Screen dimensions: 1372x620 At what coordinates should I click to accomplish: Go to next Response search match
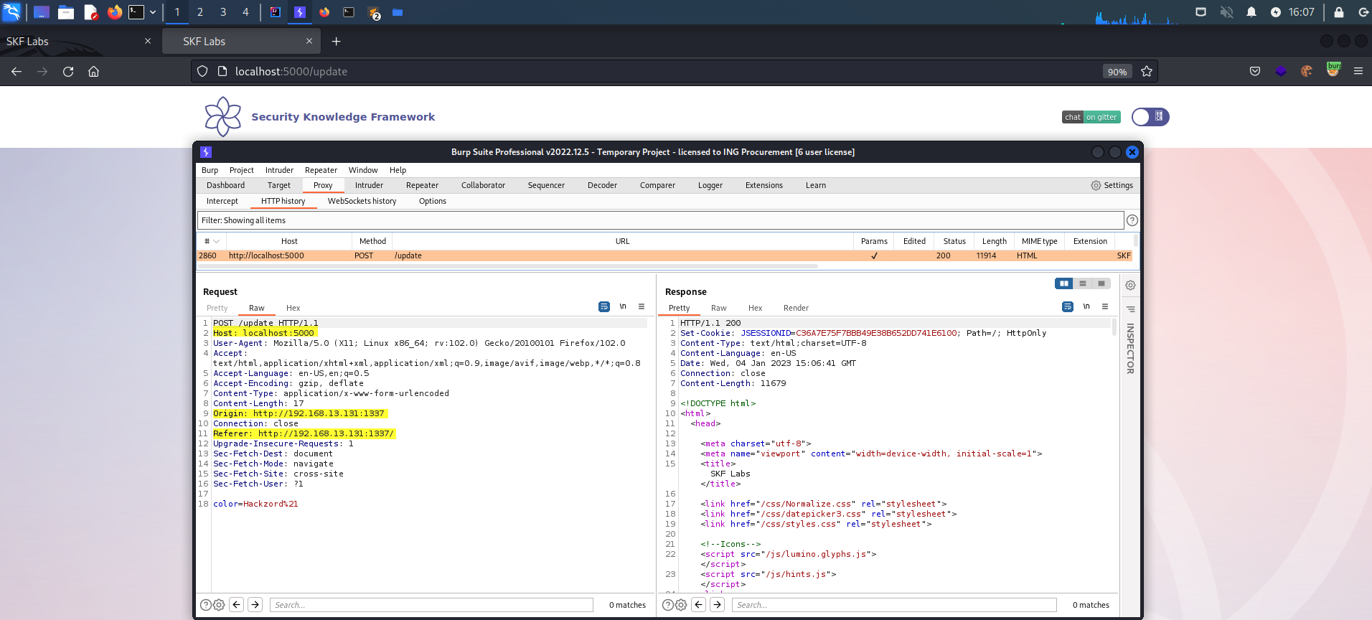[x=718, y=604]
